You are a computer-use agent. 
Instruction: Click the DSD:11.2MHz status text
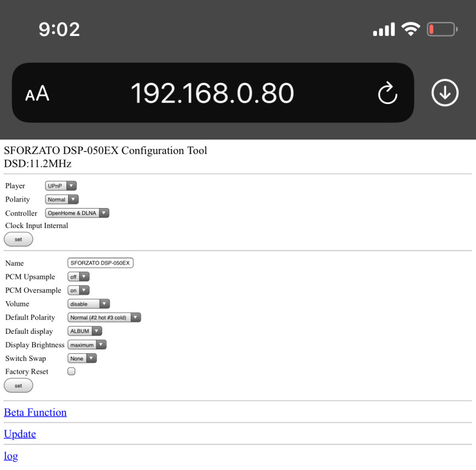(38, 164)
